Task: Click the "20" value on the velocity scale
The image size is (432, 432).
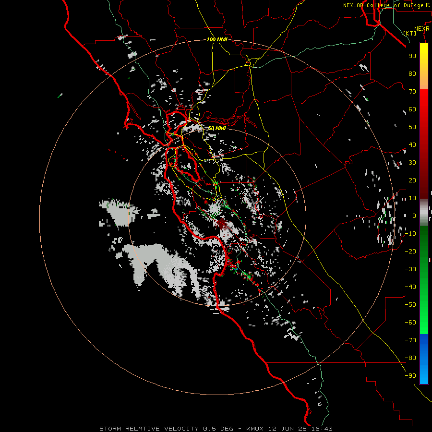Action: (412, 180)
